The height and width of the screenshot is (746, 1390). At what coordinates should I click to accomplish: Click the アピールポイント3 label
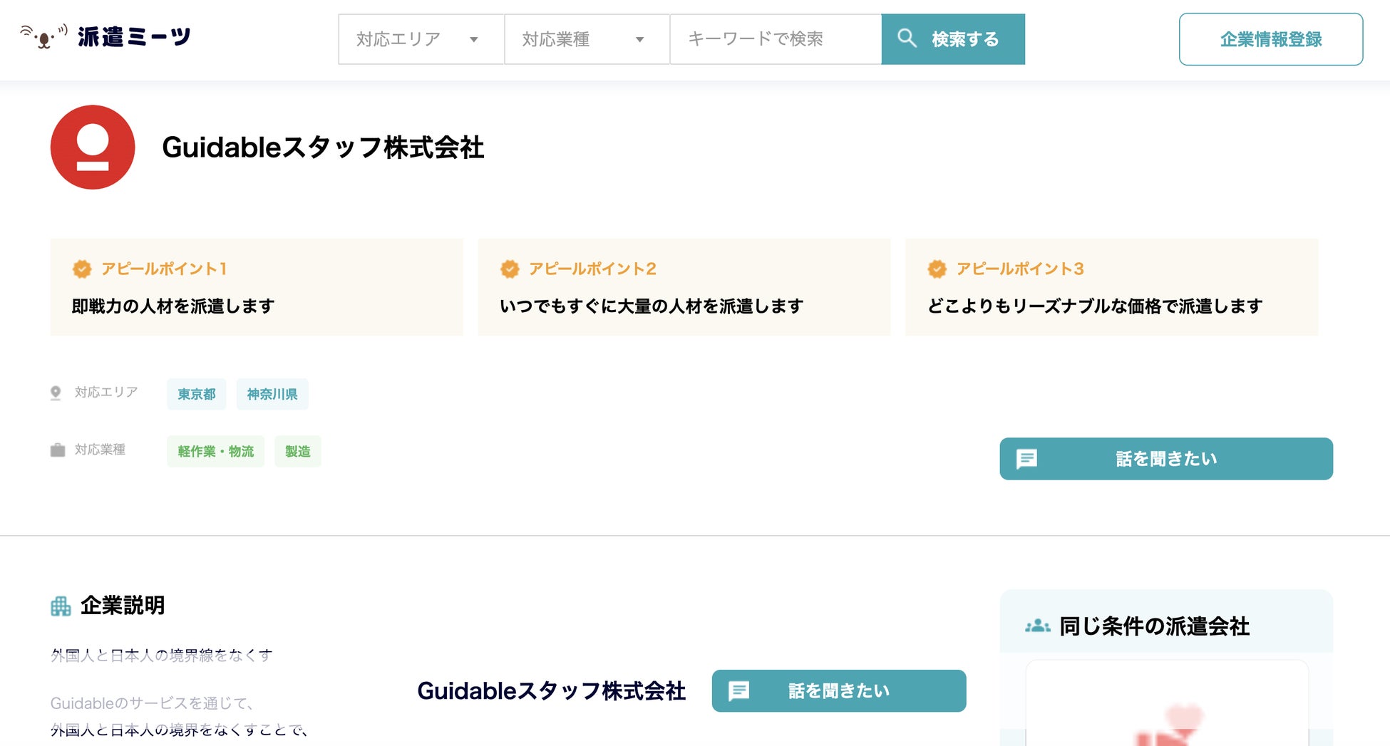pos(1020,269)
